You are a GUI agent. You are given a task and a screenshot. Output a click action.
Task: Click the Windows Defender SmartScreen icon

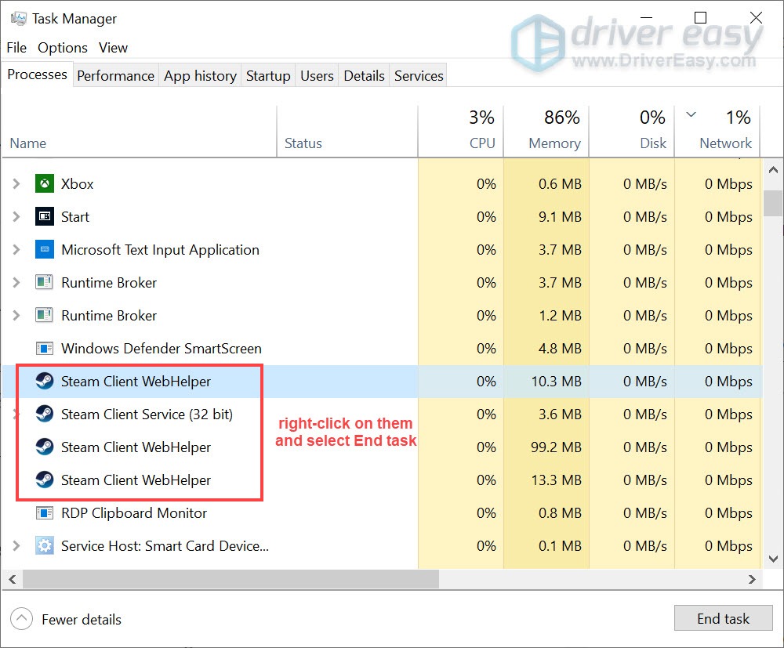pos(45,348)
